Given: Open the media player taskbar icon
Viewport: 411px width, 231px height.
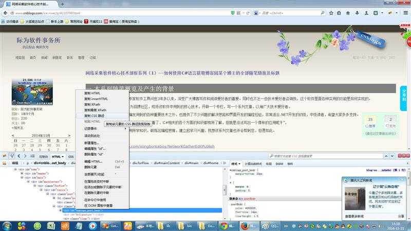Looking at the screenshot, I should (x=92, y=226).
